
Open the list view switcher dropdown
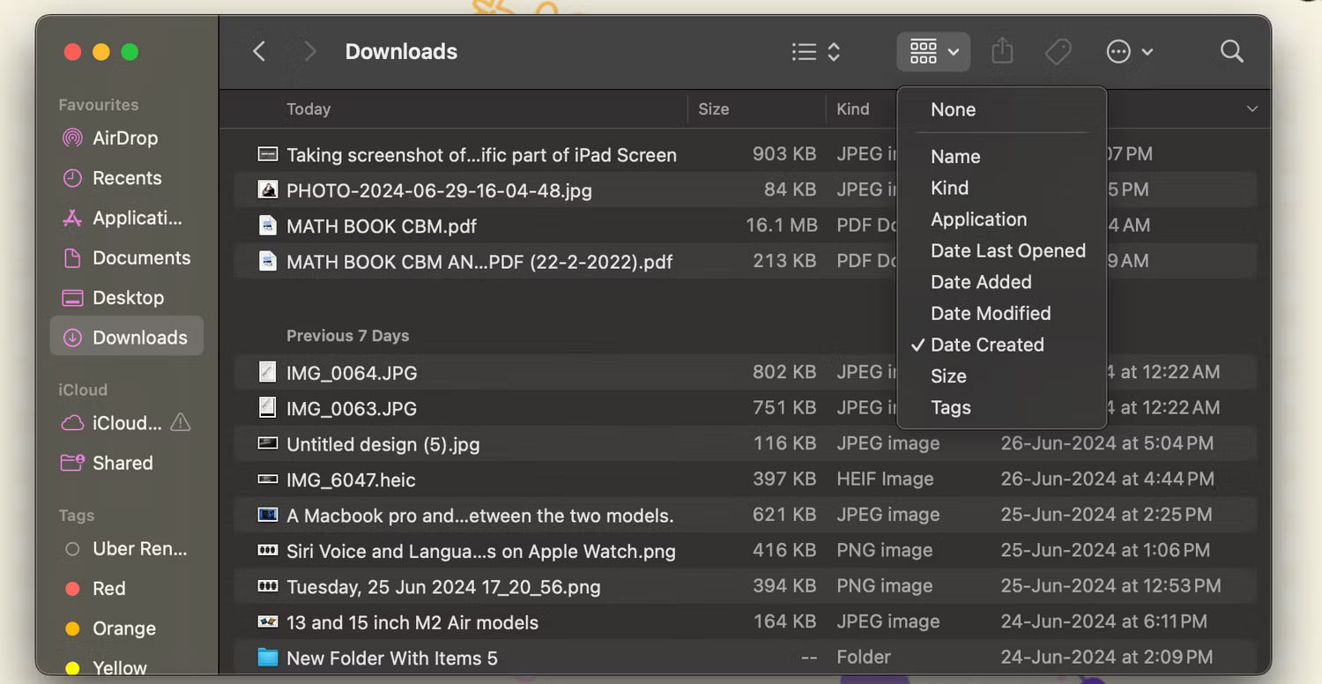tap(815, 52)
